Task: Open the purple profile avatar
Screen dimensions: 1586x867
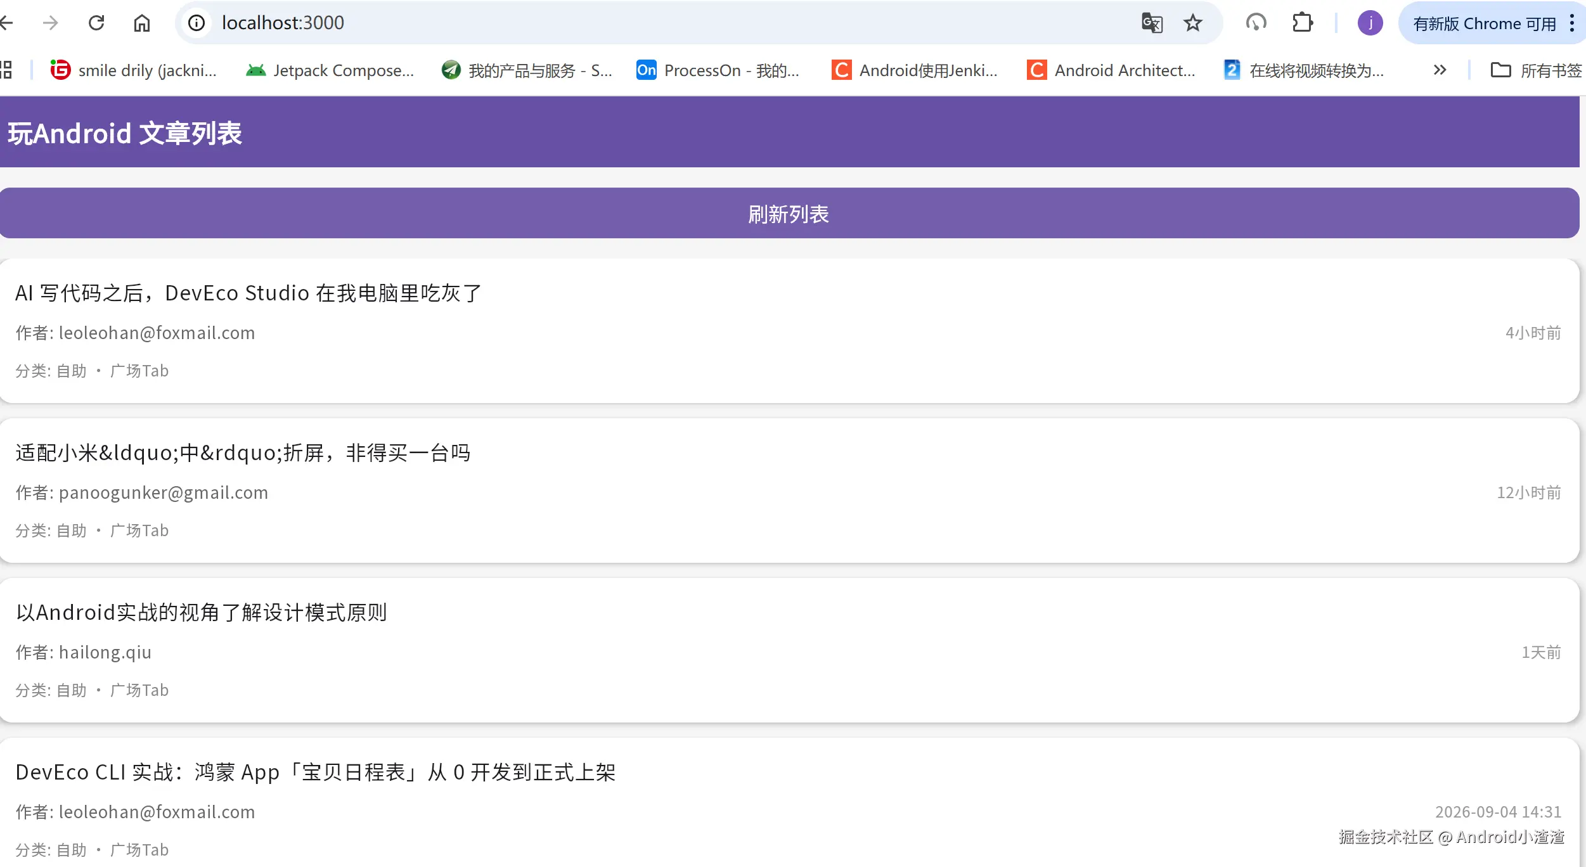Action: 1370,23
